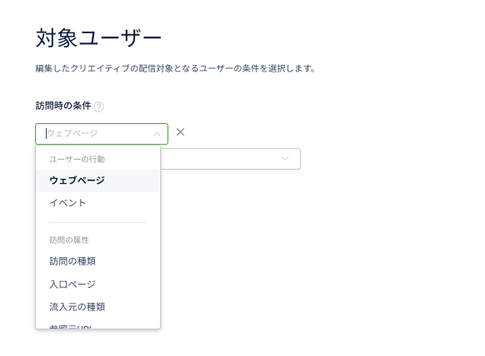Click the 訪問の属性 group header

69,240
